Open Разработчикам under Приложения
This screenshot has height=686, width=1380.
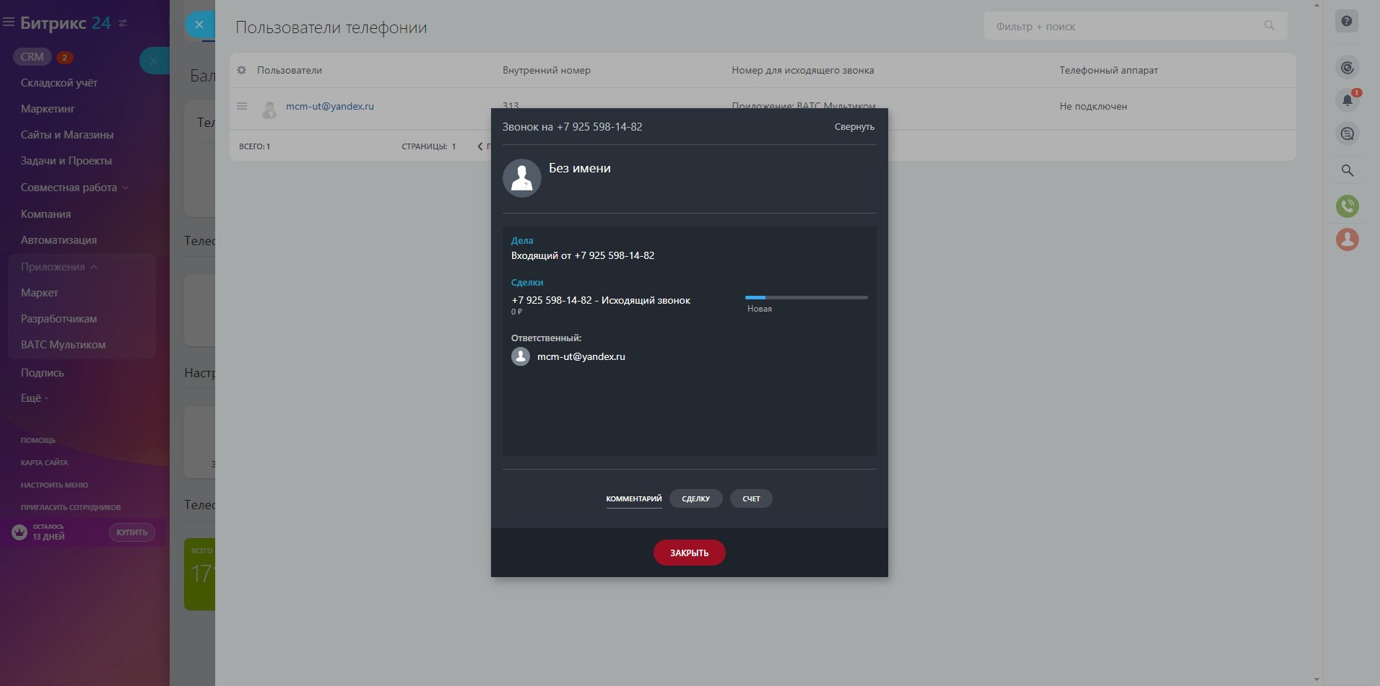[x=58, y=319]
